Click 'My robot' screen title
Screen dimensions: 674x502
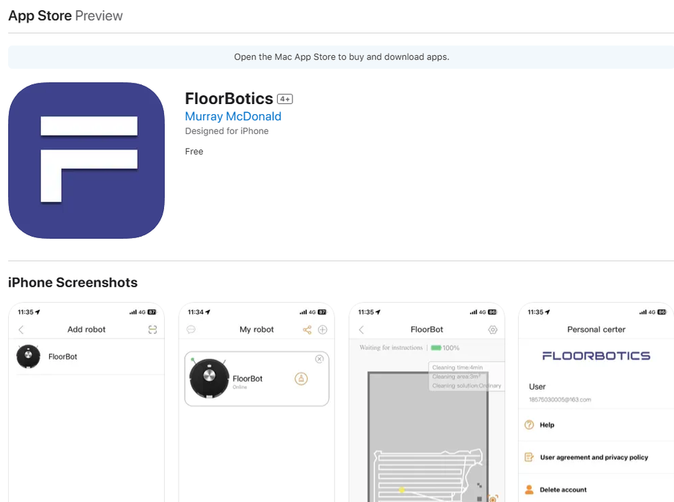pos(256,330)
